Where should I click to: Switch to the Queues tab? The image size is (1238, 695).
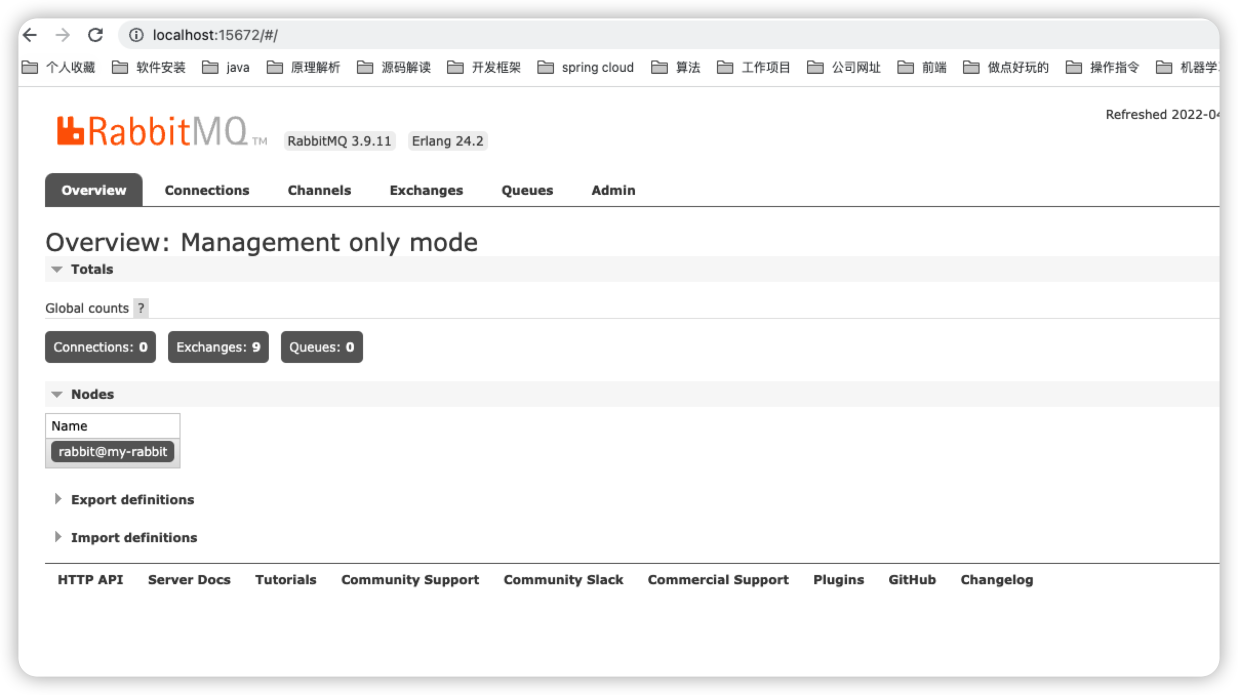[527, 190]
